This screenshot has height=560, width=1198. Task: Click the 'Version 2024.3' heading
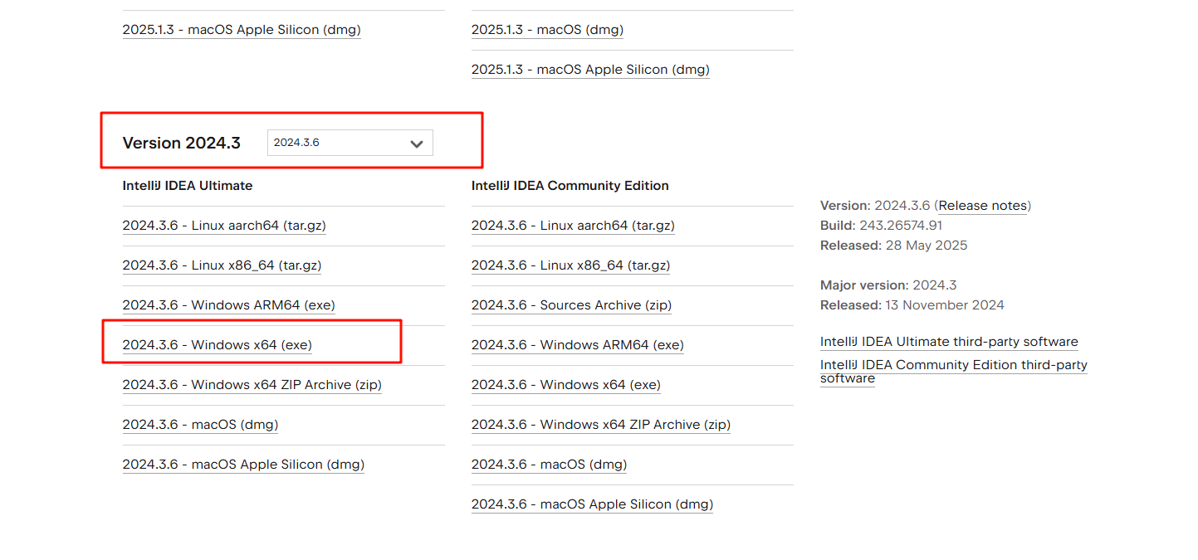[x=182, y=143]
